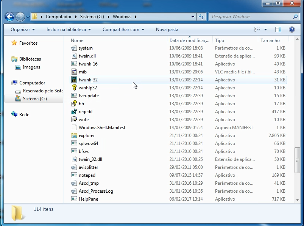Screen dimensions: 304x226
Task: Click the explorer application icon
Action: 74,135
